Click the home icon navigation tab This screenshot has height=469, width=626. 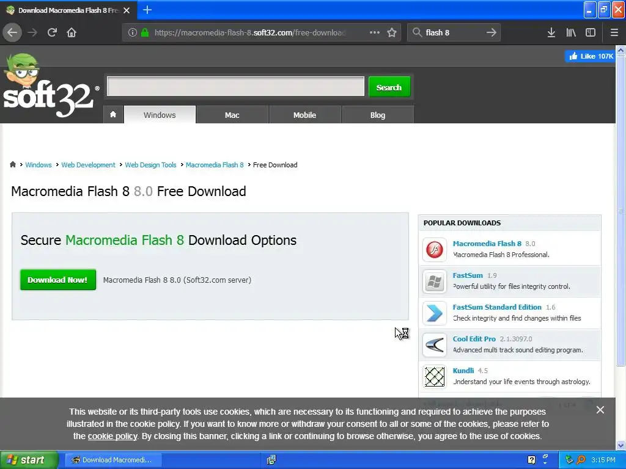point(113,115)
